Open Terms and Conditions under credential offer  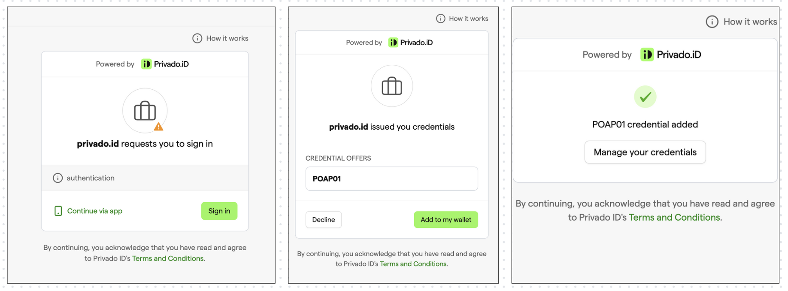click(413, 264)
